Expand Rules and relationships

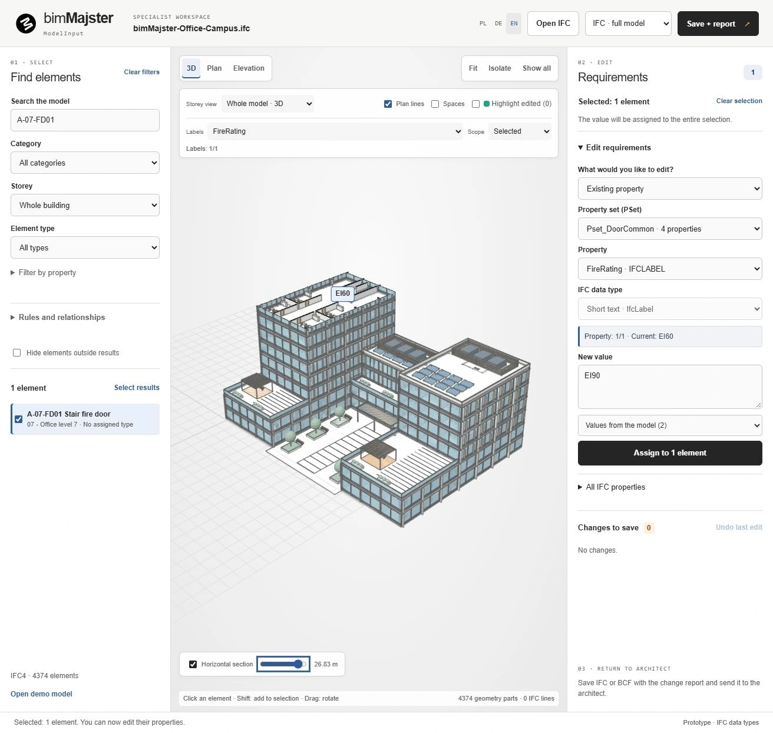point(58,317)
